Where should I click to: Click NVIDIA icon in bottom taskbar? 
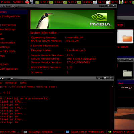[x=110, y=132]
